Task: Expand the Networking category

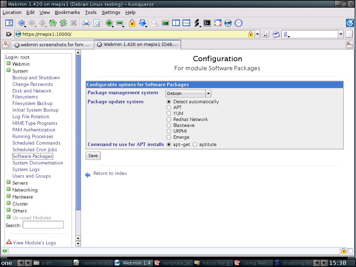Action: [8, 189]
